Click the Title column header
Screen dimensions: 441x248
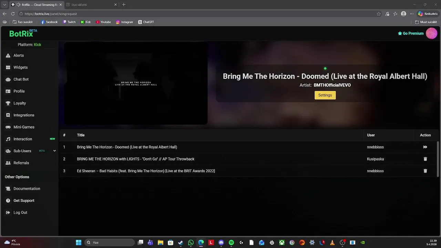point(81,135)
